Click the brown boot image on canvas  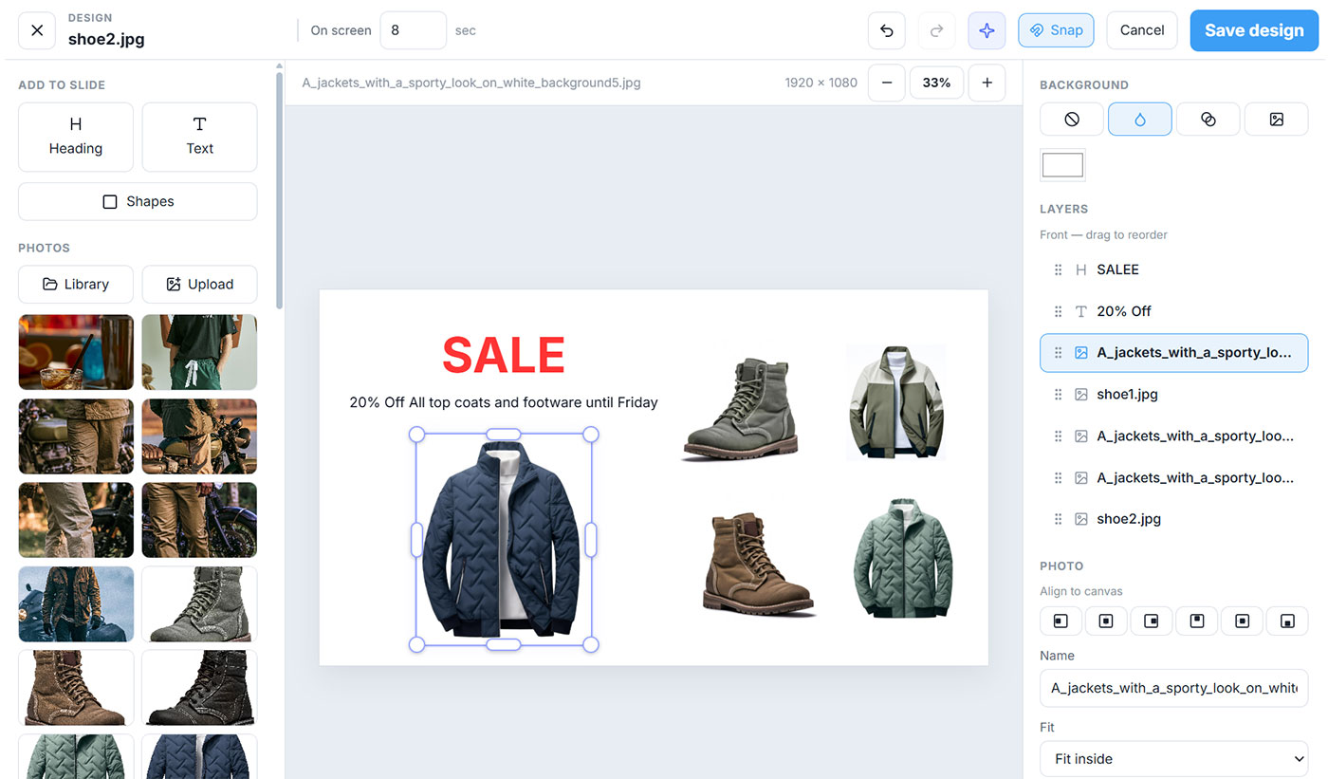click(759, 565)
